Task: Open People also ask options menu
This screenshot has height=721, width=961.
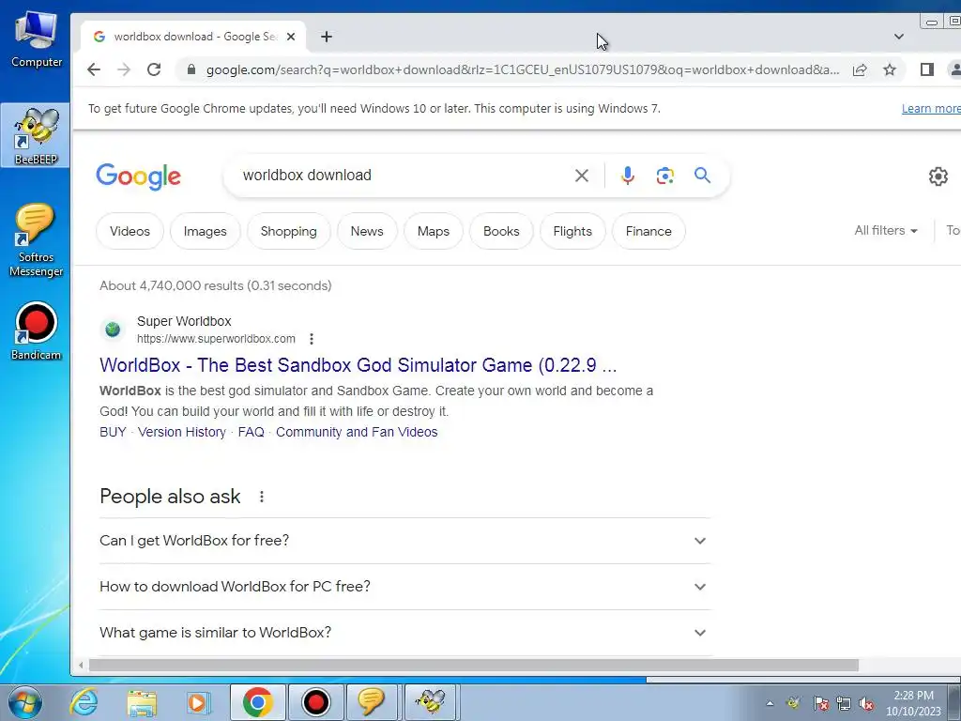Action: (x=262, y=497)
